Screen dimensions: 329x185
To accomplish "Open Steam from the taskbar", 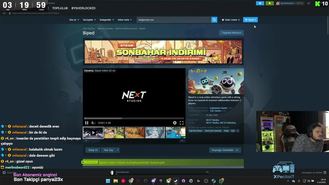I will click(x=176, y=181).
